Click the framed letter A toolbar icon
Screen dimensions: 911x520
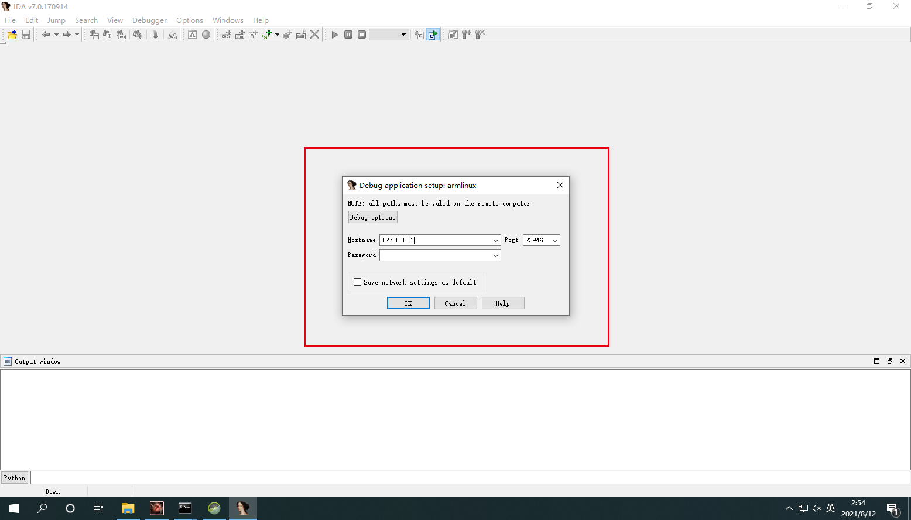pos(192,35)
